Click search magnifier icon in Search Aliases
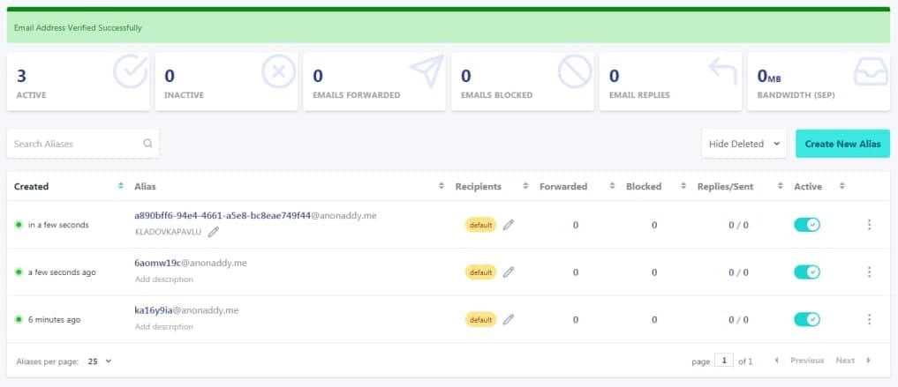Screen dimensions: 898x387 [147, 144]
